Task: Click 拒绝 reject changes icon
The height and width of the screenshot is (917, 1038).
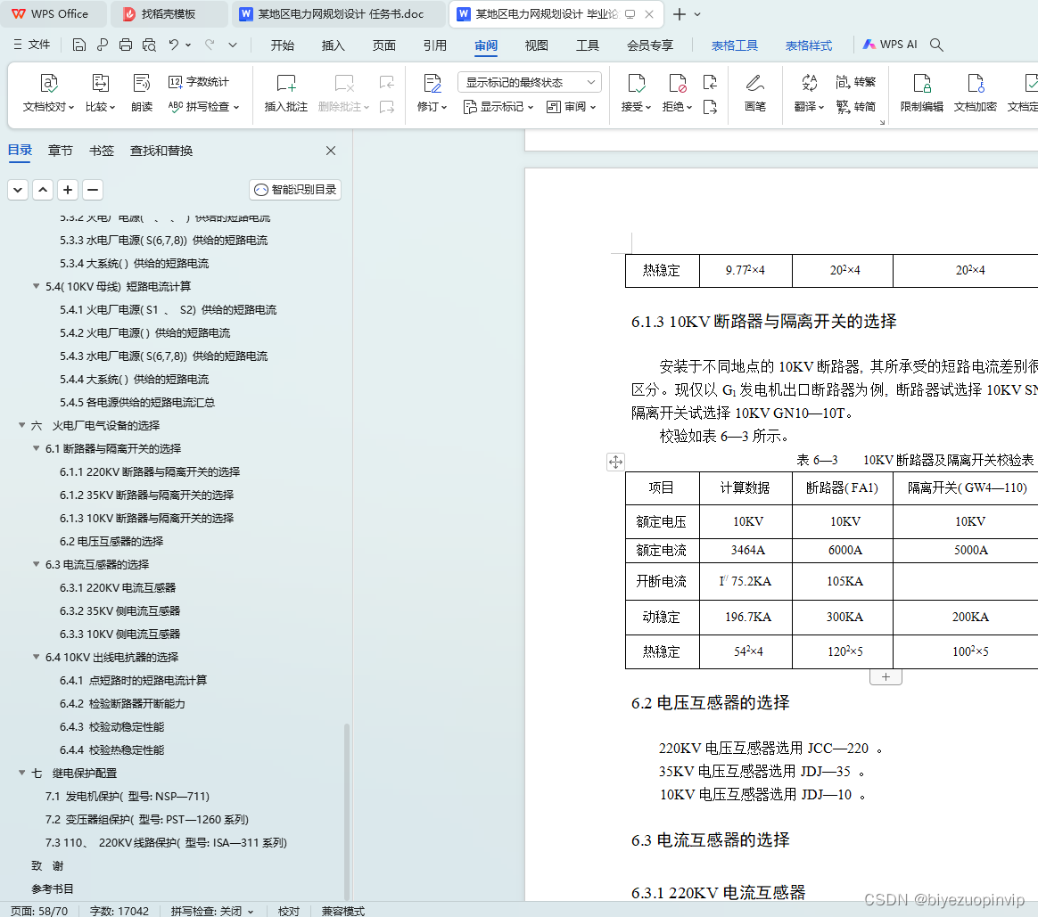Action: coord(677,84)
